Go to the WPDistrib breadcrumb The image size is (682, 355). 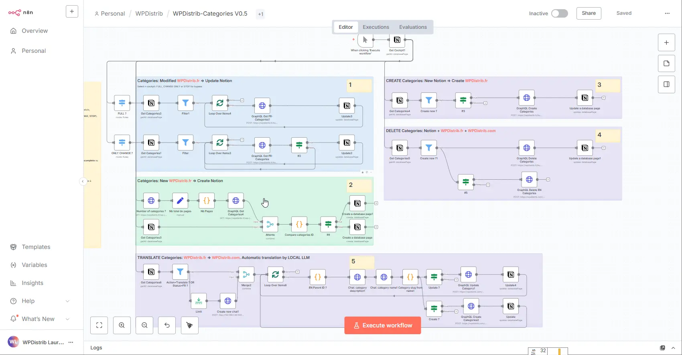coord(149,14)
